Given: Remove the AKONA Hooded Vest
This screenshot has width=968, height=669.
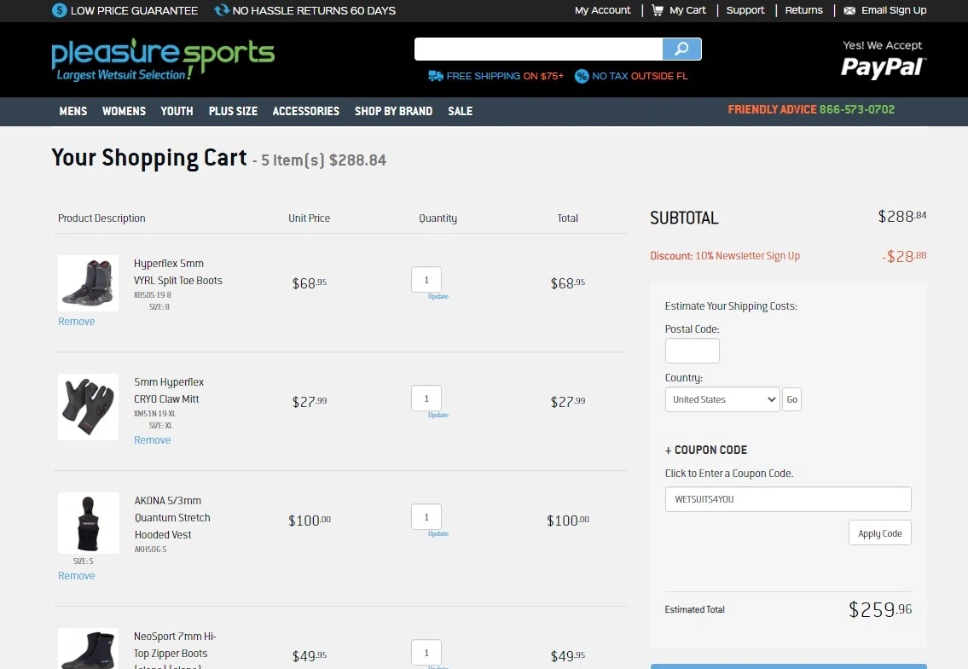Looking at the screenshot, I should click(x=77, y=576).
